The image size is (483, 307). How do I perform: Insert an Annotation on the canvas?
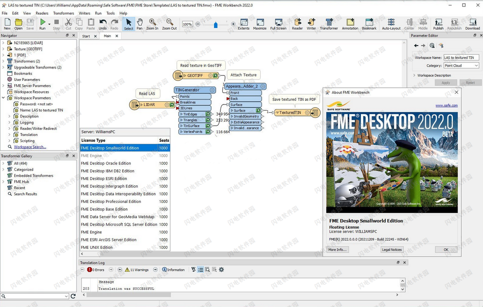click(x=350, y=24)
